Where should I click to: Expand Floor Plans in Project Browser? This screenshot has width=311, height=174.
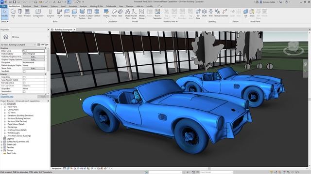(5, 107)
